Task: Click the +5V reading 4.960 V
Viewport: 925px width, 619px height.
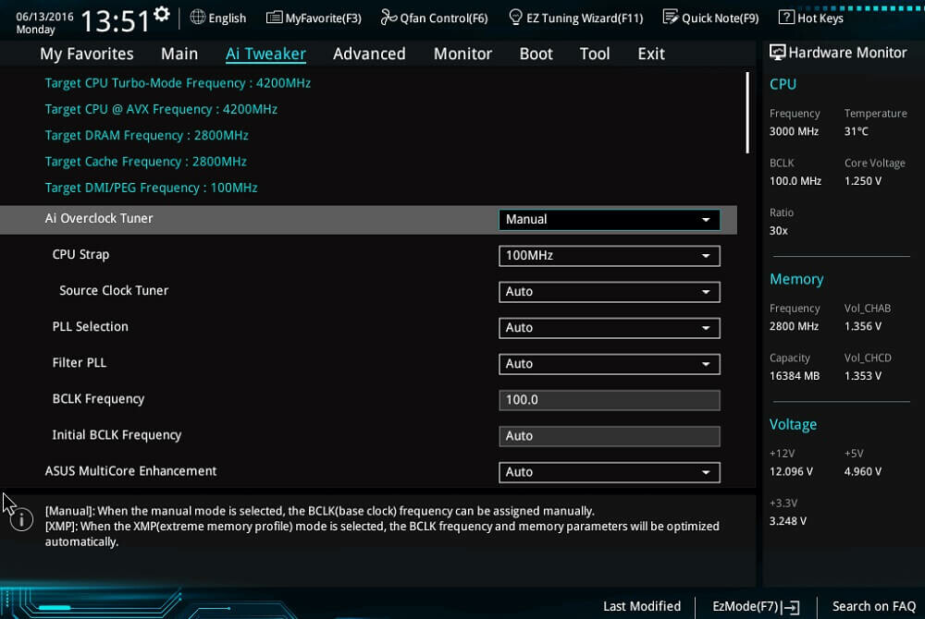Action: 862,471
